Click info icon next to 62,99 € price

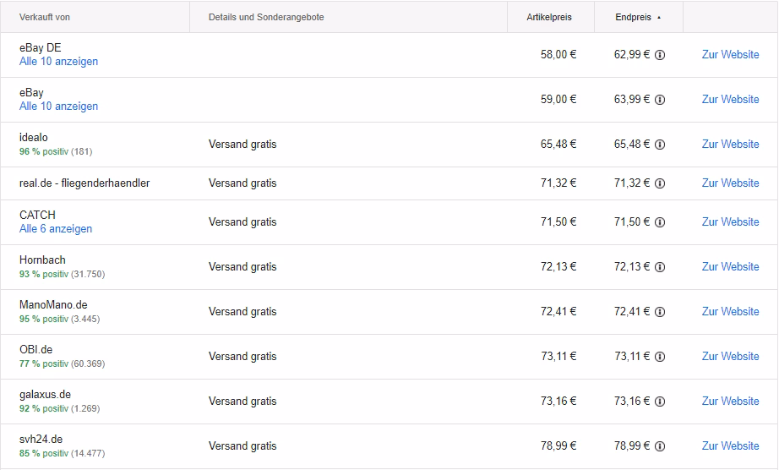[660, 55]
